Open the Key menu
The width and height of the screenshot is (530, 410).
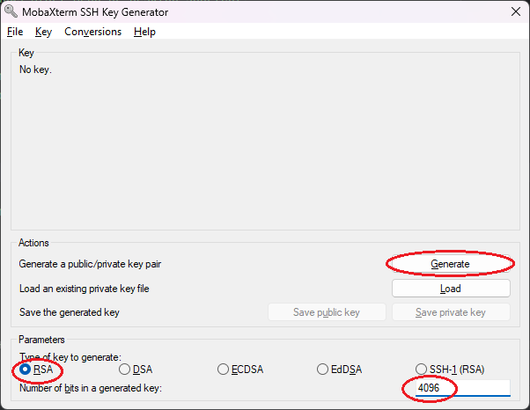pyautogui.click(x=44, y=32)
